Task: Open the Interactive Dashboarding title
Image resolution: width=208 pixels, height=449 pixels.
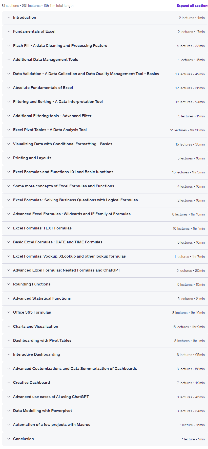Action: (37, 354)
